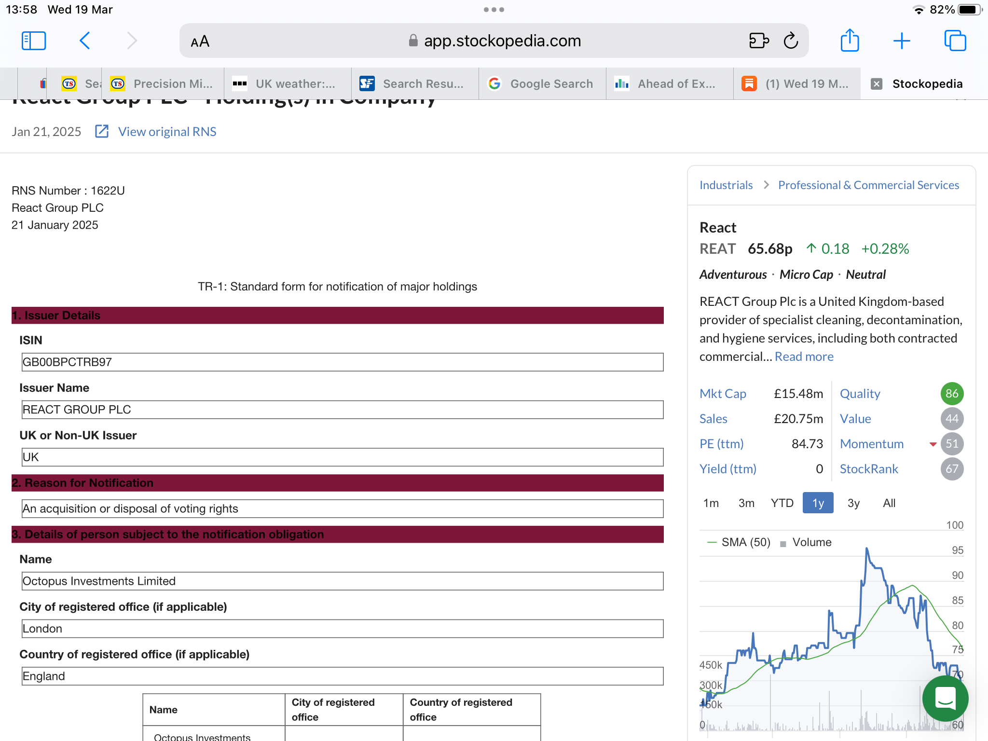Select the 1y chart range
The height and width of the screenshot is (741, 988).
click(x=818, y=503)
